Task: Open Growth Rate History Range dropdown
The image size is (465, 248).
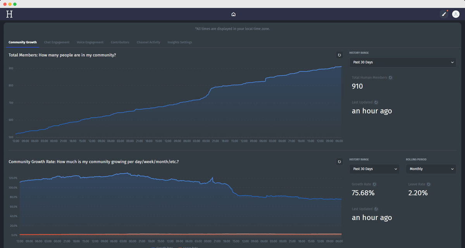Action: pyautogui.click(x=374, y=169)
